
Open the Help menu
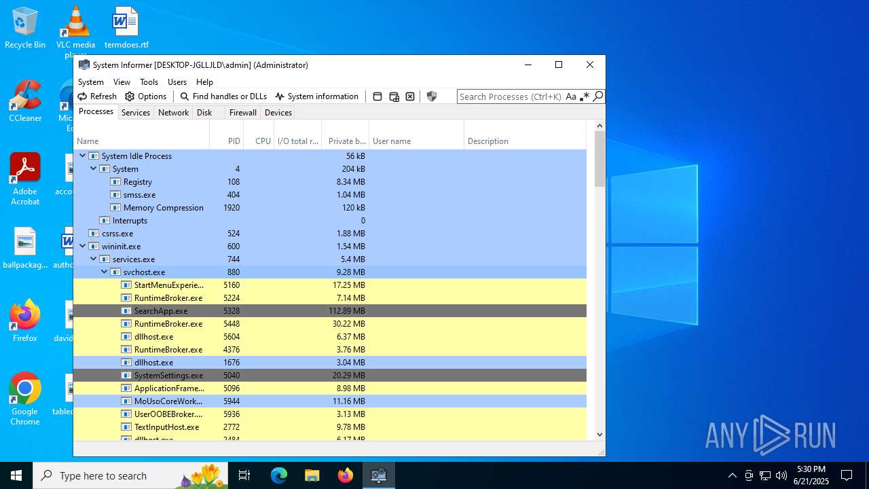tap(204, 82)
